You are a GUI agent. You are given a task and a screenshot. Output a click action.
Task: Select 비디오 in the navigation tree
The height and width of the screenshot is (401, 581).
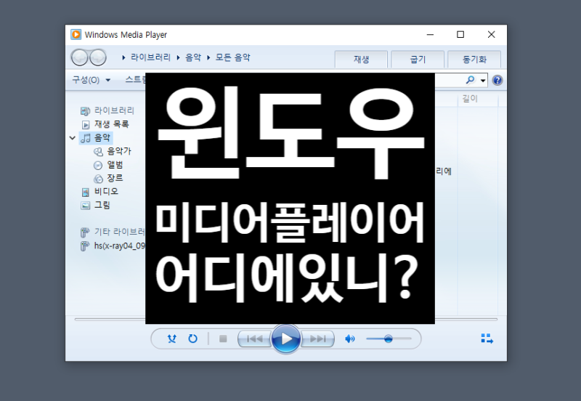point(99,192)
